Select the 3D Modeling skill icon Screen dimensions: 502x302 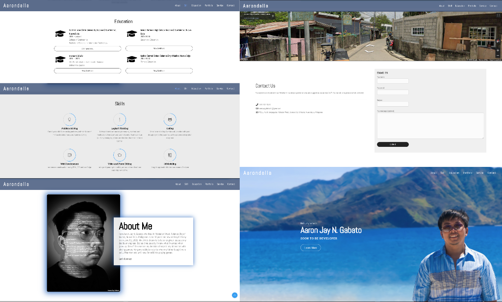[x=170, y=155]
